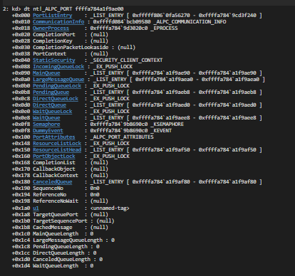This screenshot has height=276, width=295.
Task: Click the ResourceListLock link
Action: tap(57, 144)
